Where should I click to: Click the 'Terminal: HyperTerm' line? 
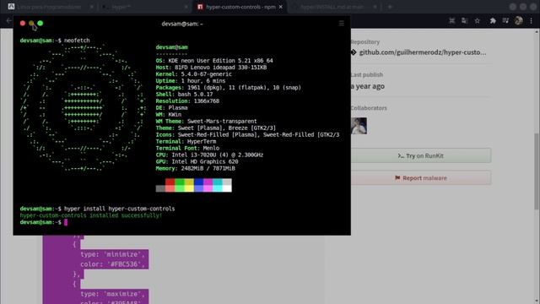click(186, 142)
